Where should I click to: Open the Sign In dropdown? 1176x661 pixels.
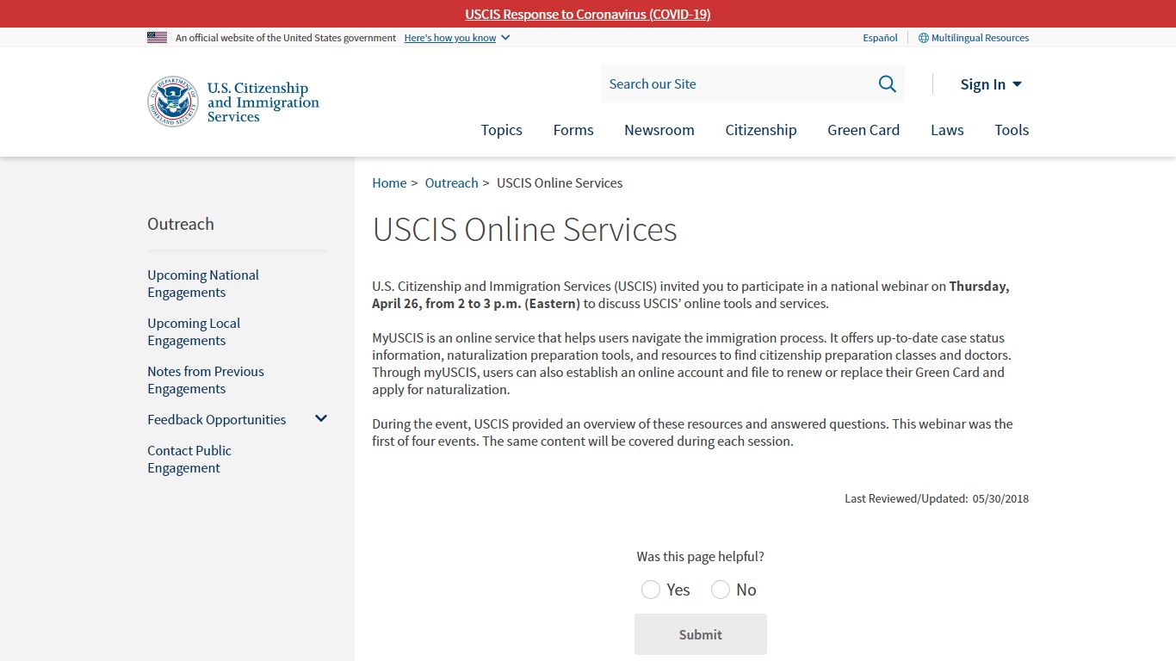991,84
